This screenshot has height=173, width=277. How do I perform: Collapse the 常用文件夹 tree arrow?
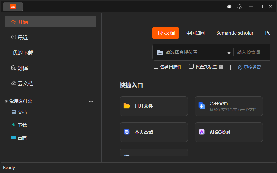click(x=6, y=102)
